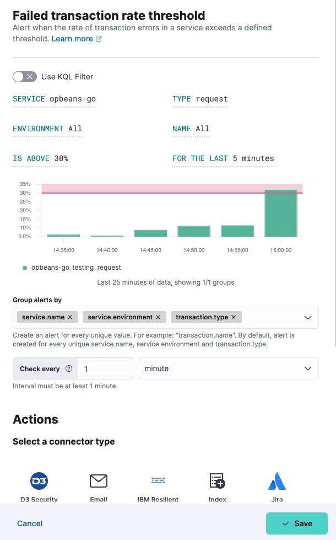Toggle opbeans-go_testing_request legend series

pyautogui.click(x=75, y=268)
